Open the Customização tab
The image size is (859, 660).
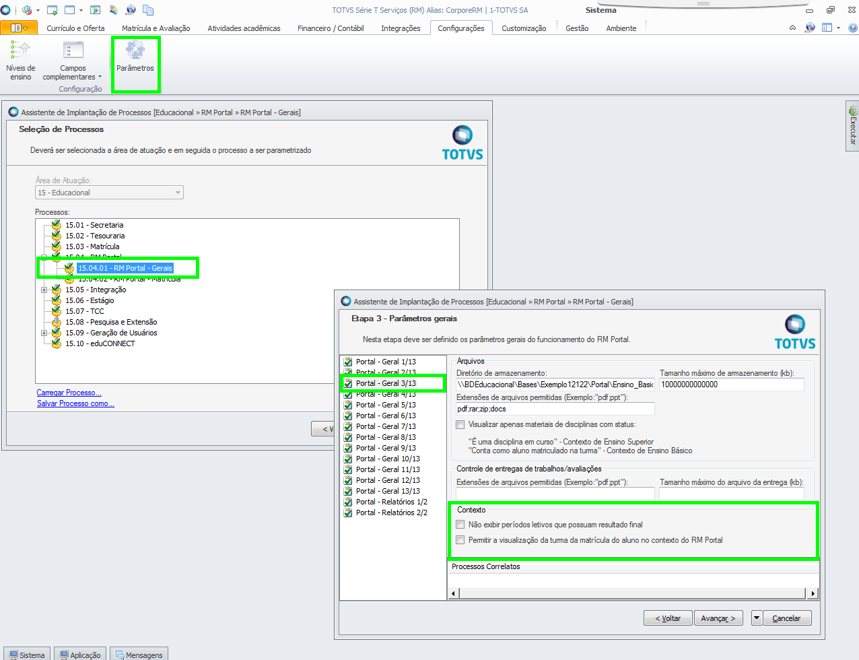[x=524, y=28]
